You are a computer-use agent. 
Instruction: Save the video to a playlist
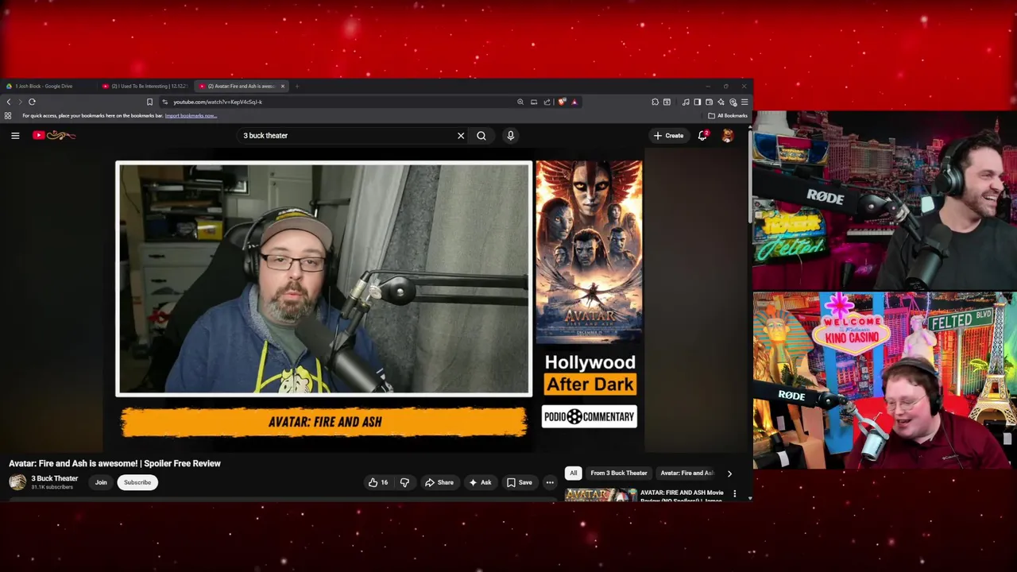(x=519, y=482)
